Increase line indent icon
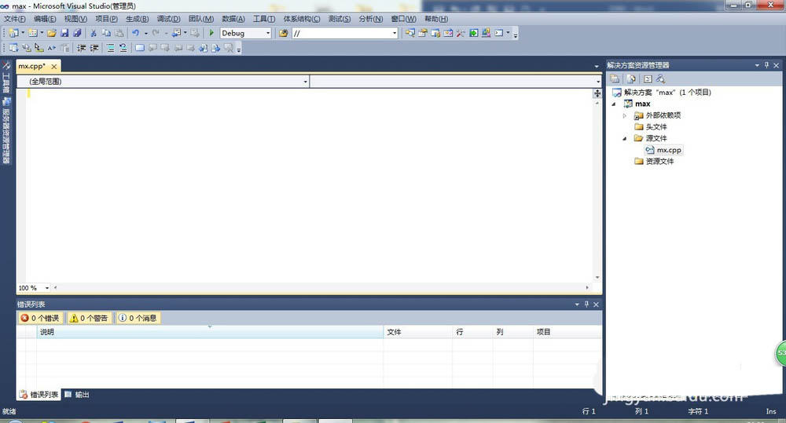 coord(94,48)
